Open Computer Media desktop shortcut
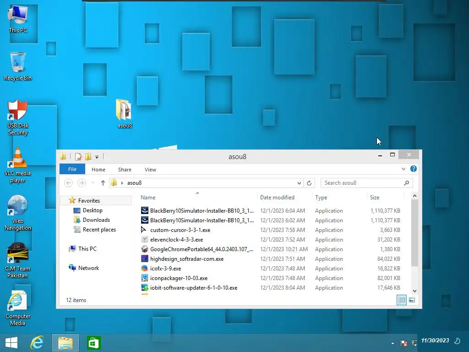 tap(18, 308)
